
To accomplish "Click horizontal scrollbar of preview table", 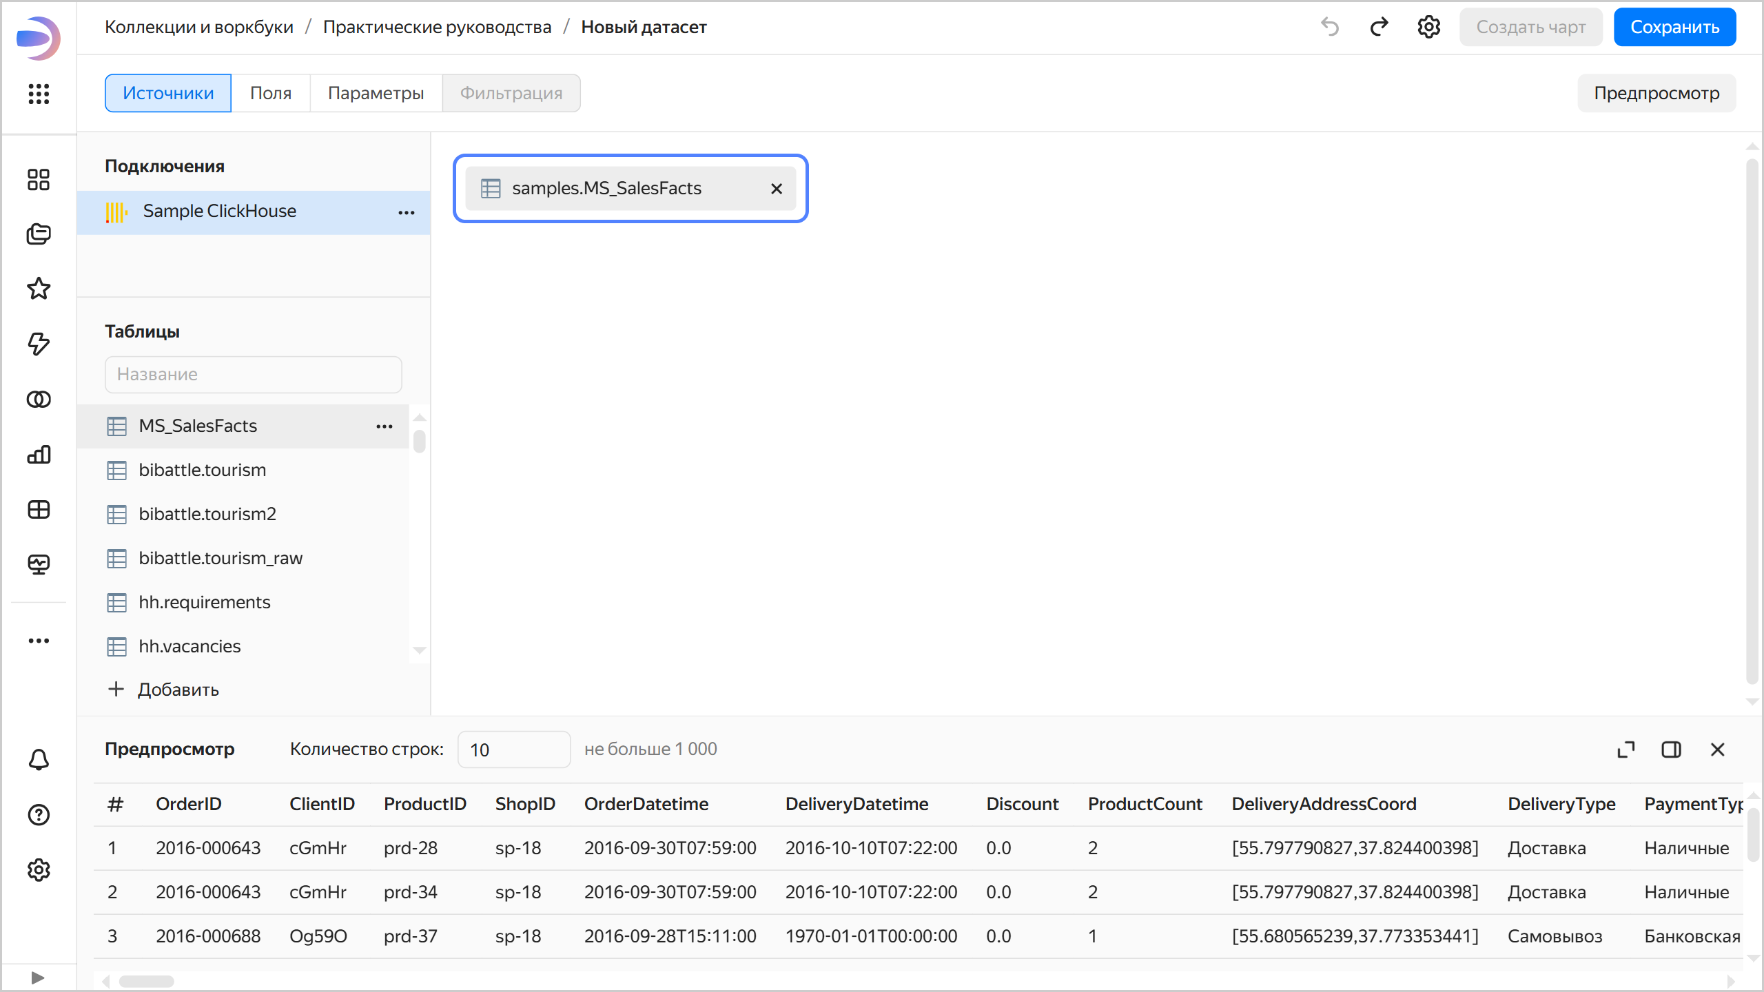I will pos(146,981).
